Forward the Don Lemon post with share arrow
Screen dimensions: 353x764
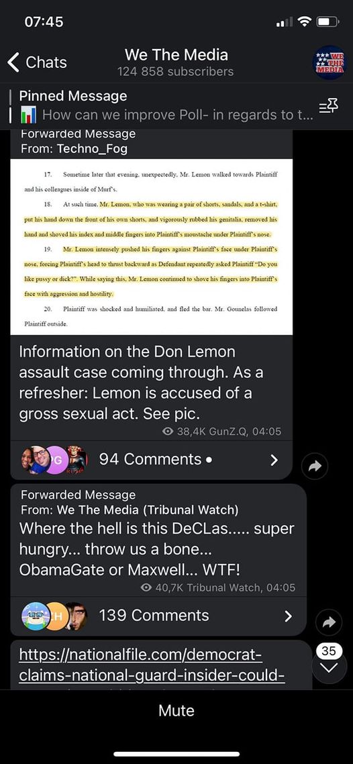[315, 467]
